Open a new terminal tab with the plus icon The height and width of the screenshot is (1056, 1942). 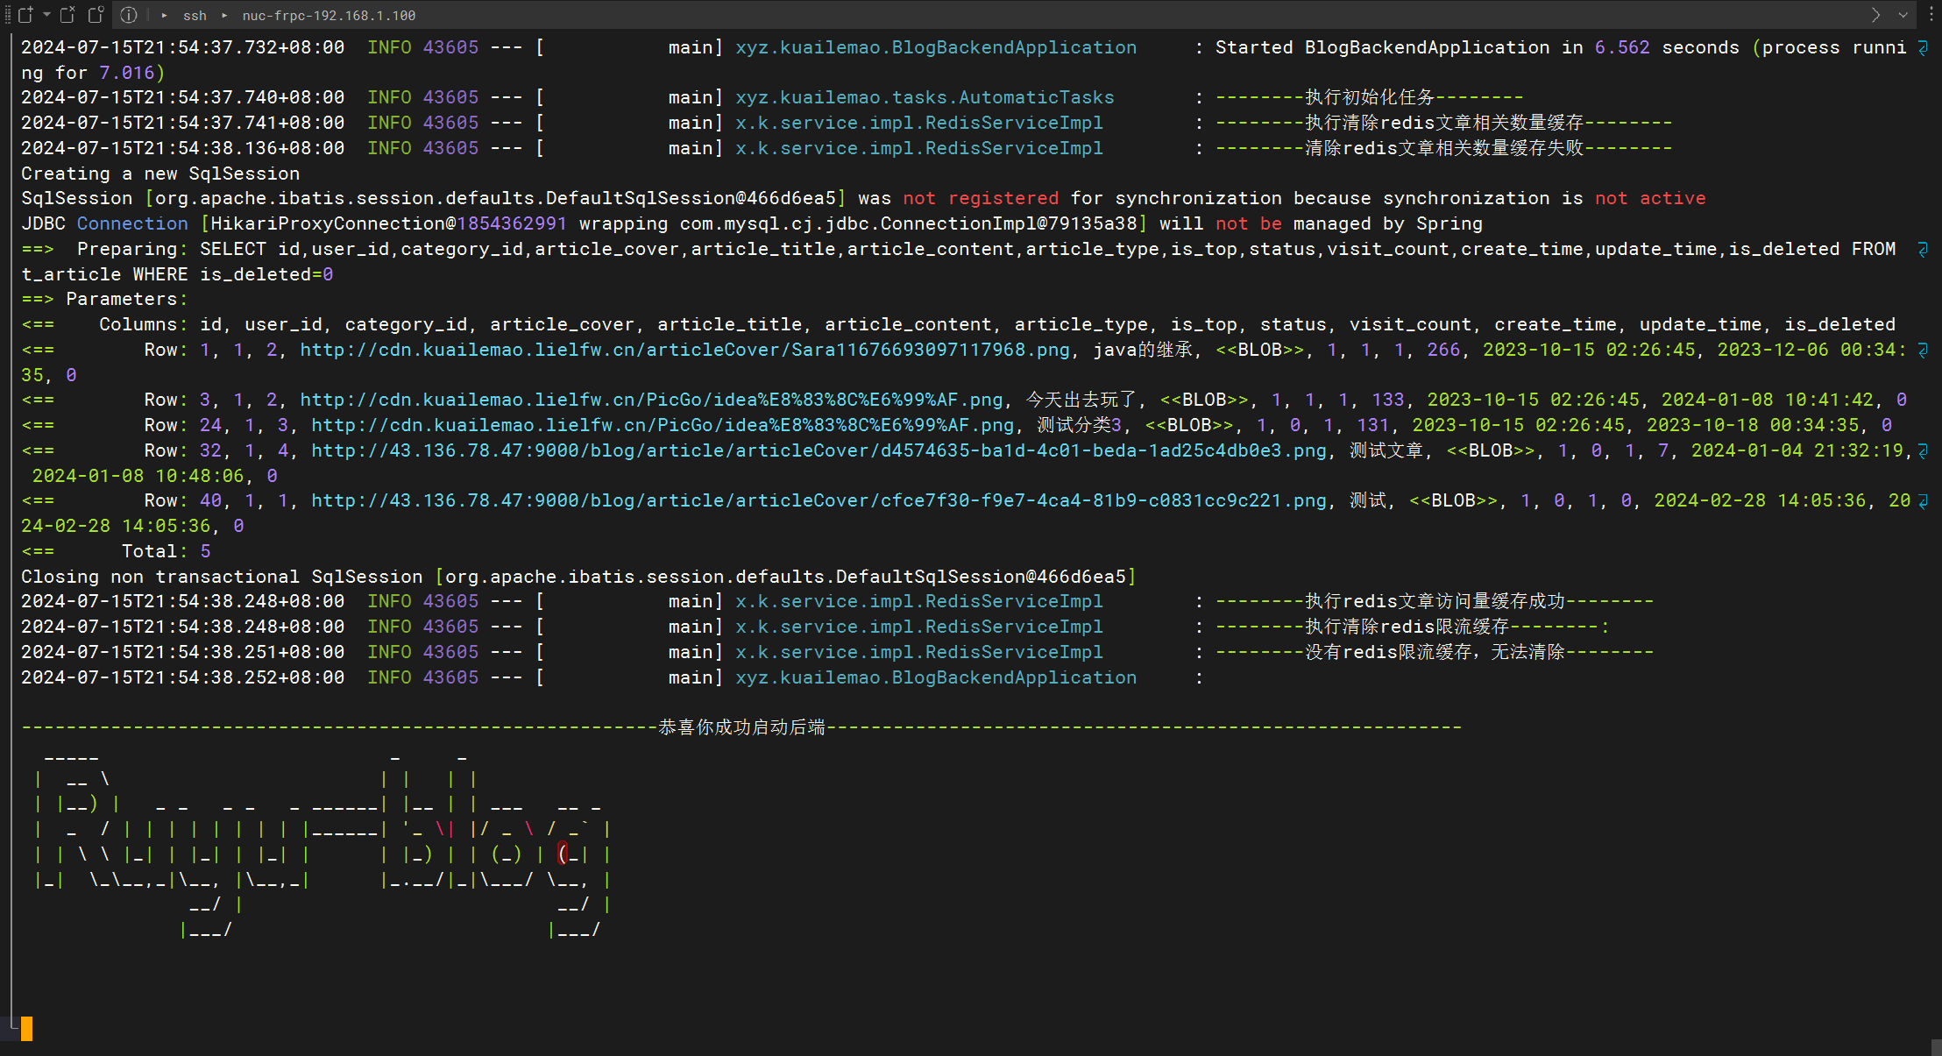25,15
